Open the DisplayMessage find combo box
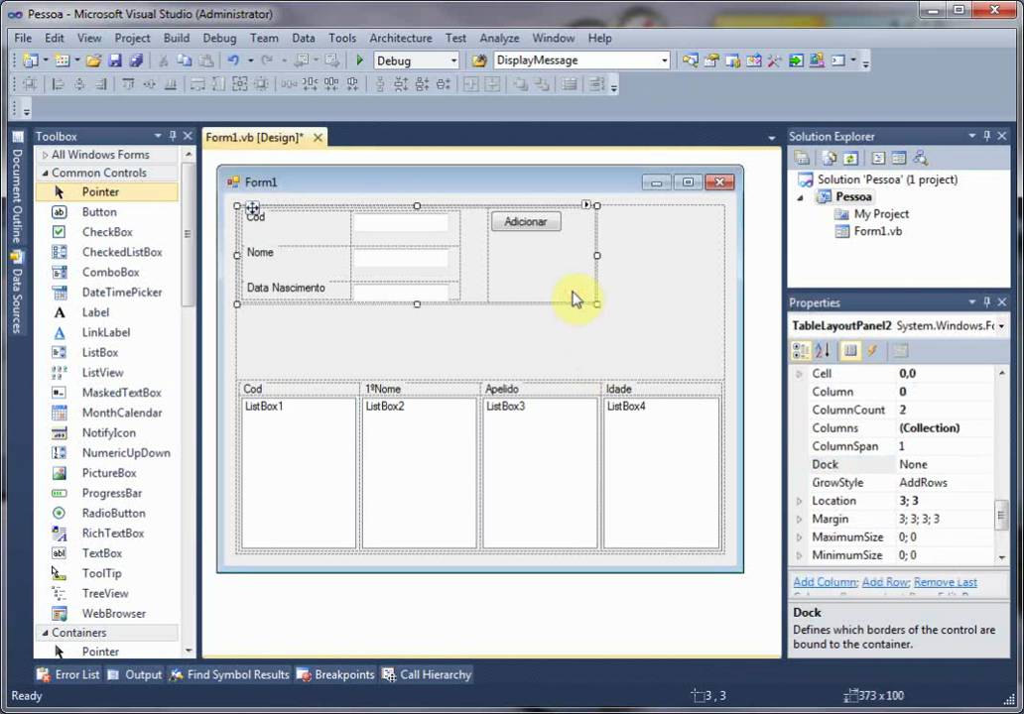 [664, 60]
